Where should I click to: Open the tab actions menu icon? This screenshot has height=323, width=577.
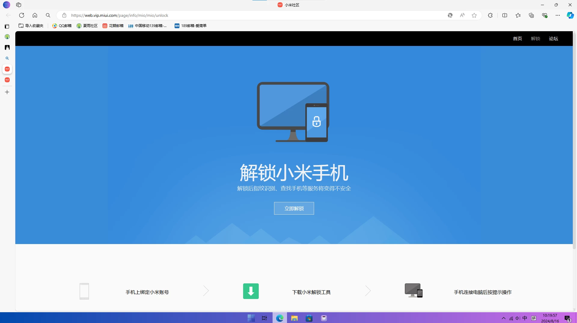click(x=19, y=5)
